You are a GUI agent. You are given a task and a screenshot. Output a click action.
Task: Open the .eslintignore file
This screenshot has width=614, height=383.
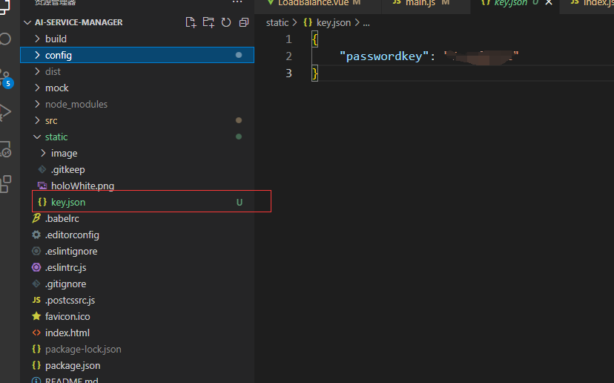coord(137,252)
